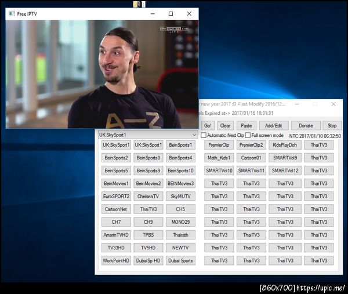
Task: Click the Paste button
Action: tap(246, 126)
